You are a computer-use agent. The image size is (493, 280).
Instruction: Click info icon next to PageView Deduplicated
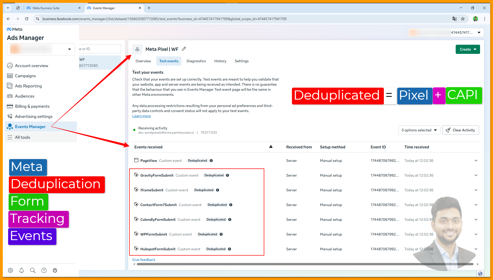tap(211, 161)
